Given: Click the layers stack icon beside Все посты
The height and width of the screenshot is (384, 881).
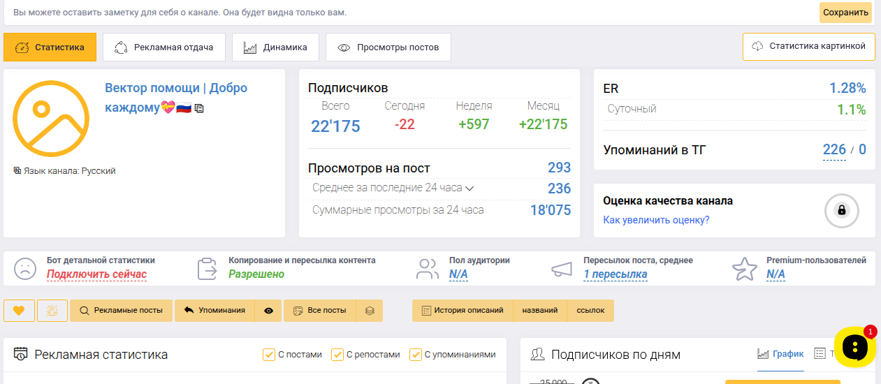Looking at the screenshot, I should 370,311.
